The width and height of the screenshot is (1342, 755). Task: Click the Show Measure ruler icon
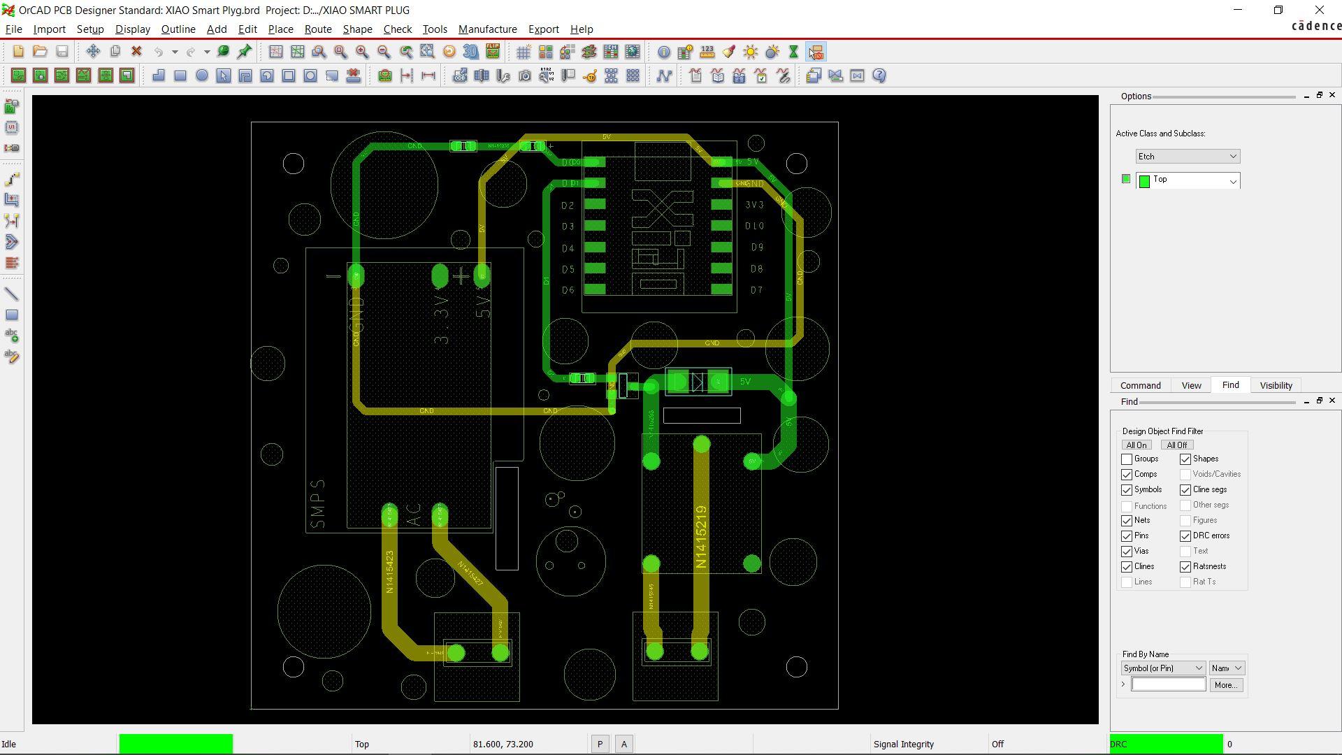pyautogui.click(x=707, y=52)
